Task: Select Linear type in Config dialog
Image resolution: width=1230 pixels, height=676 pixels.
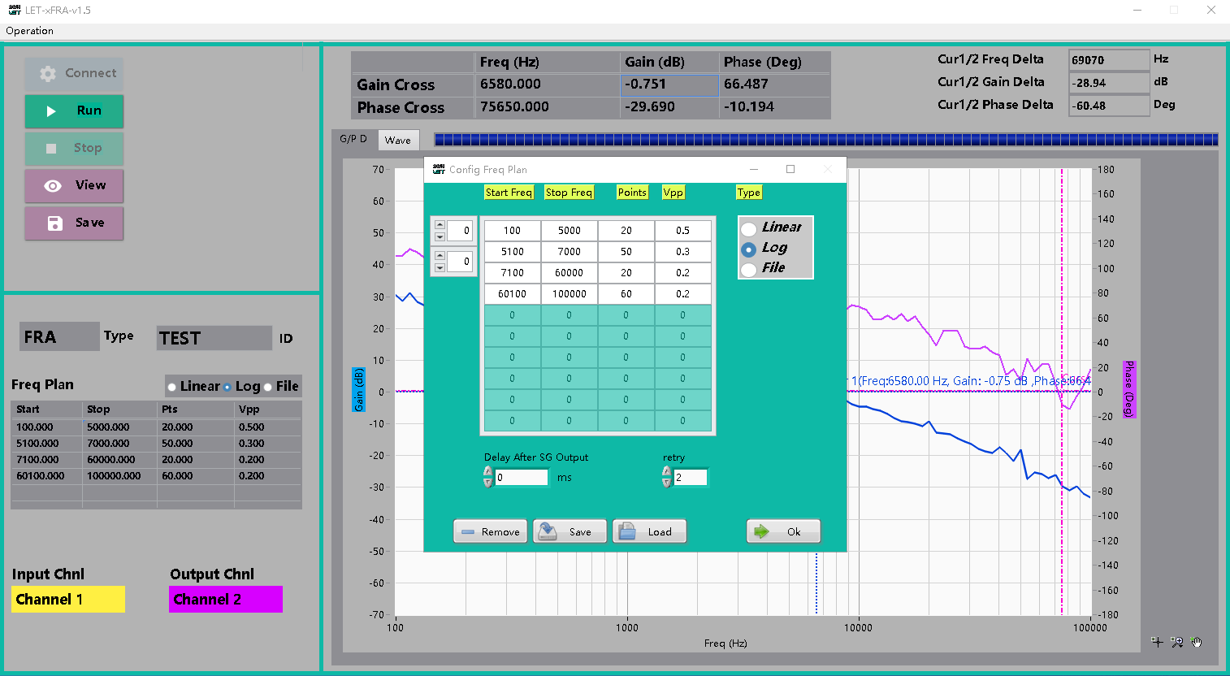Action: (x=749, y=229)
